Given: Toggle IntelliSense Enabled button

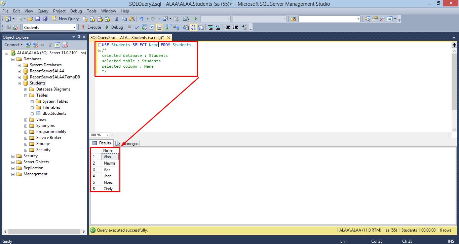Looking at the screenshot, I should tap(159, 27).
